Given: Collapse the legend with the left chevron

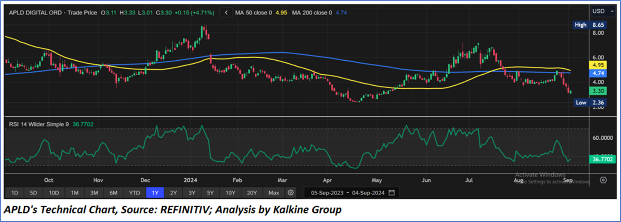Looking at the screenshot, I should (226, 13).
